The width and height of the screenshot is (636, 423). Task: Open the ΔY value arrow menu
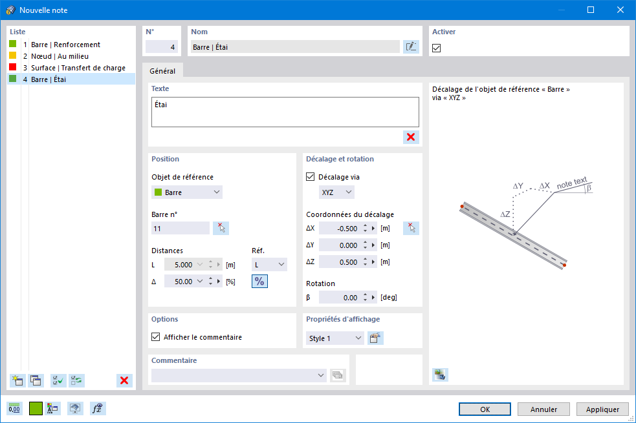pyautogui.click(x=373, y=245)
